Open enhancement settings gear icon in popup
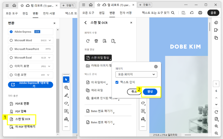Screen dimensions: 223x139 [x=156, y=67]
